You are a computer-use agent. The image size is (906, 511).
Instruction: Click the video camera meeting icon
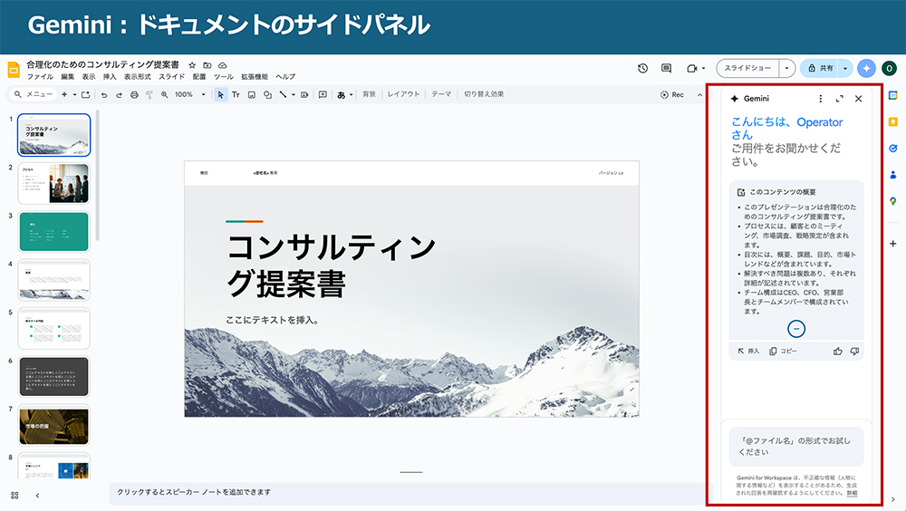click(691, 68)
